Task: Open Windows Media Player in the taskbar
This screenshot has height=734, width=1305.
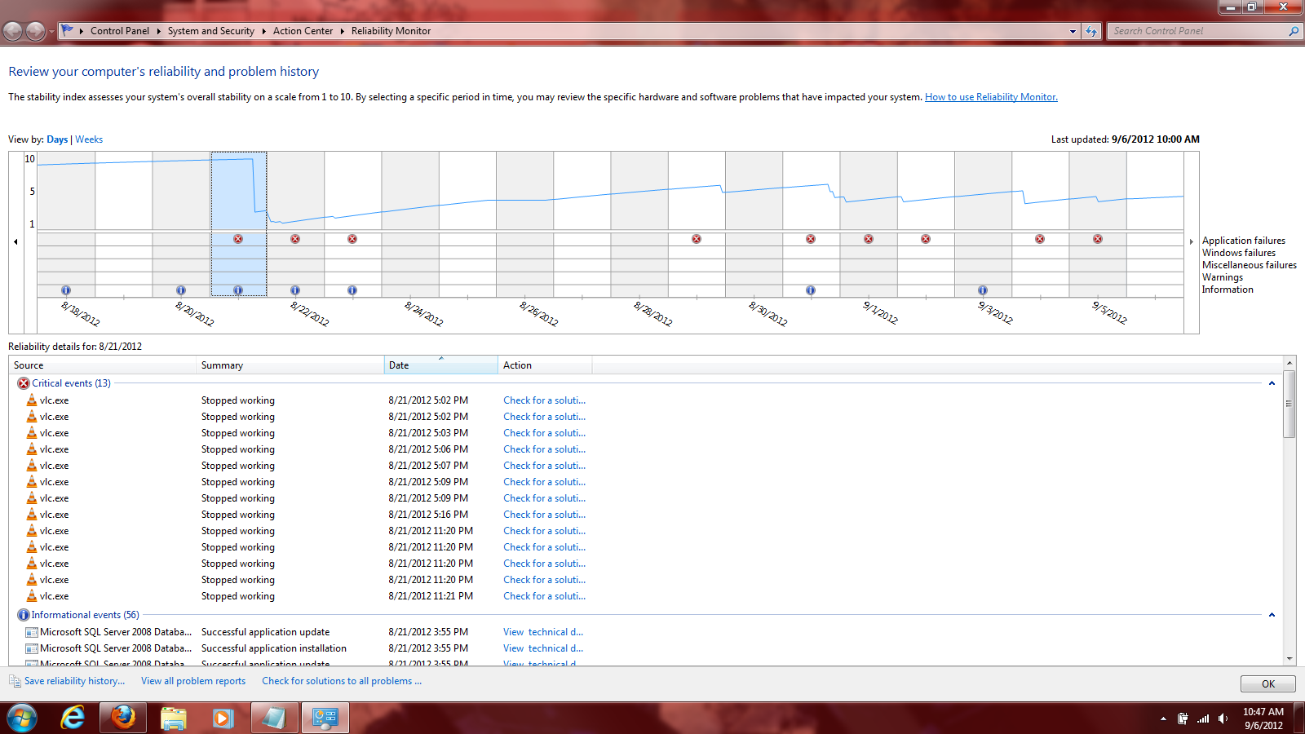Action: coord(223,718)
